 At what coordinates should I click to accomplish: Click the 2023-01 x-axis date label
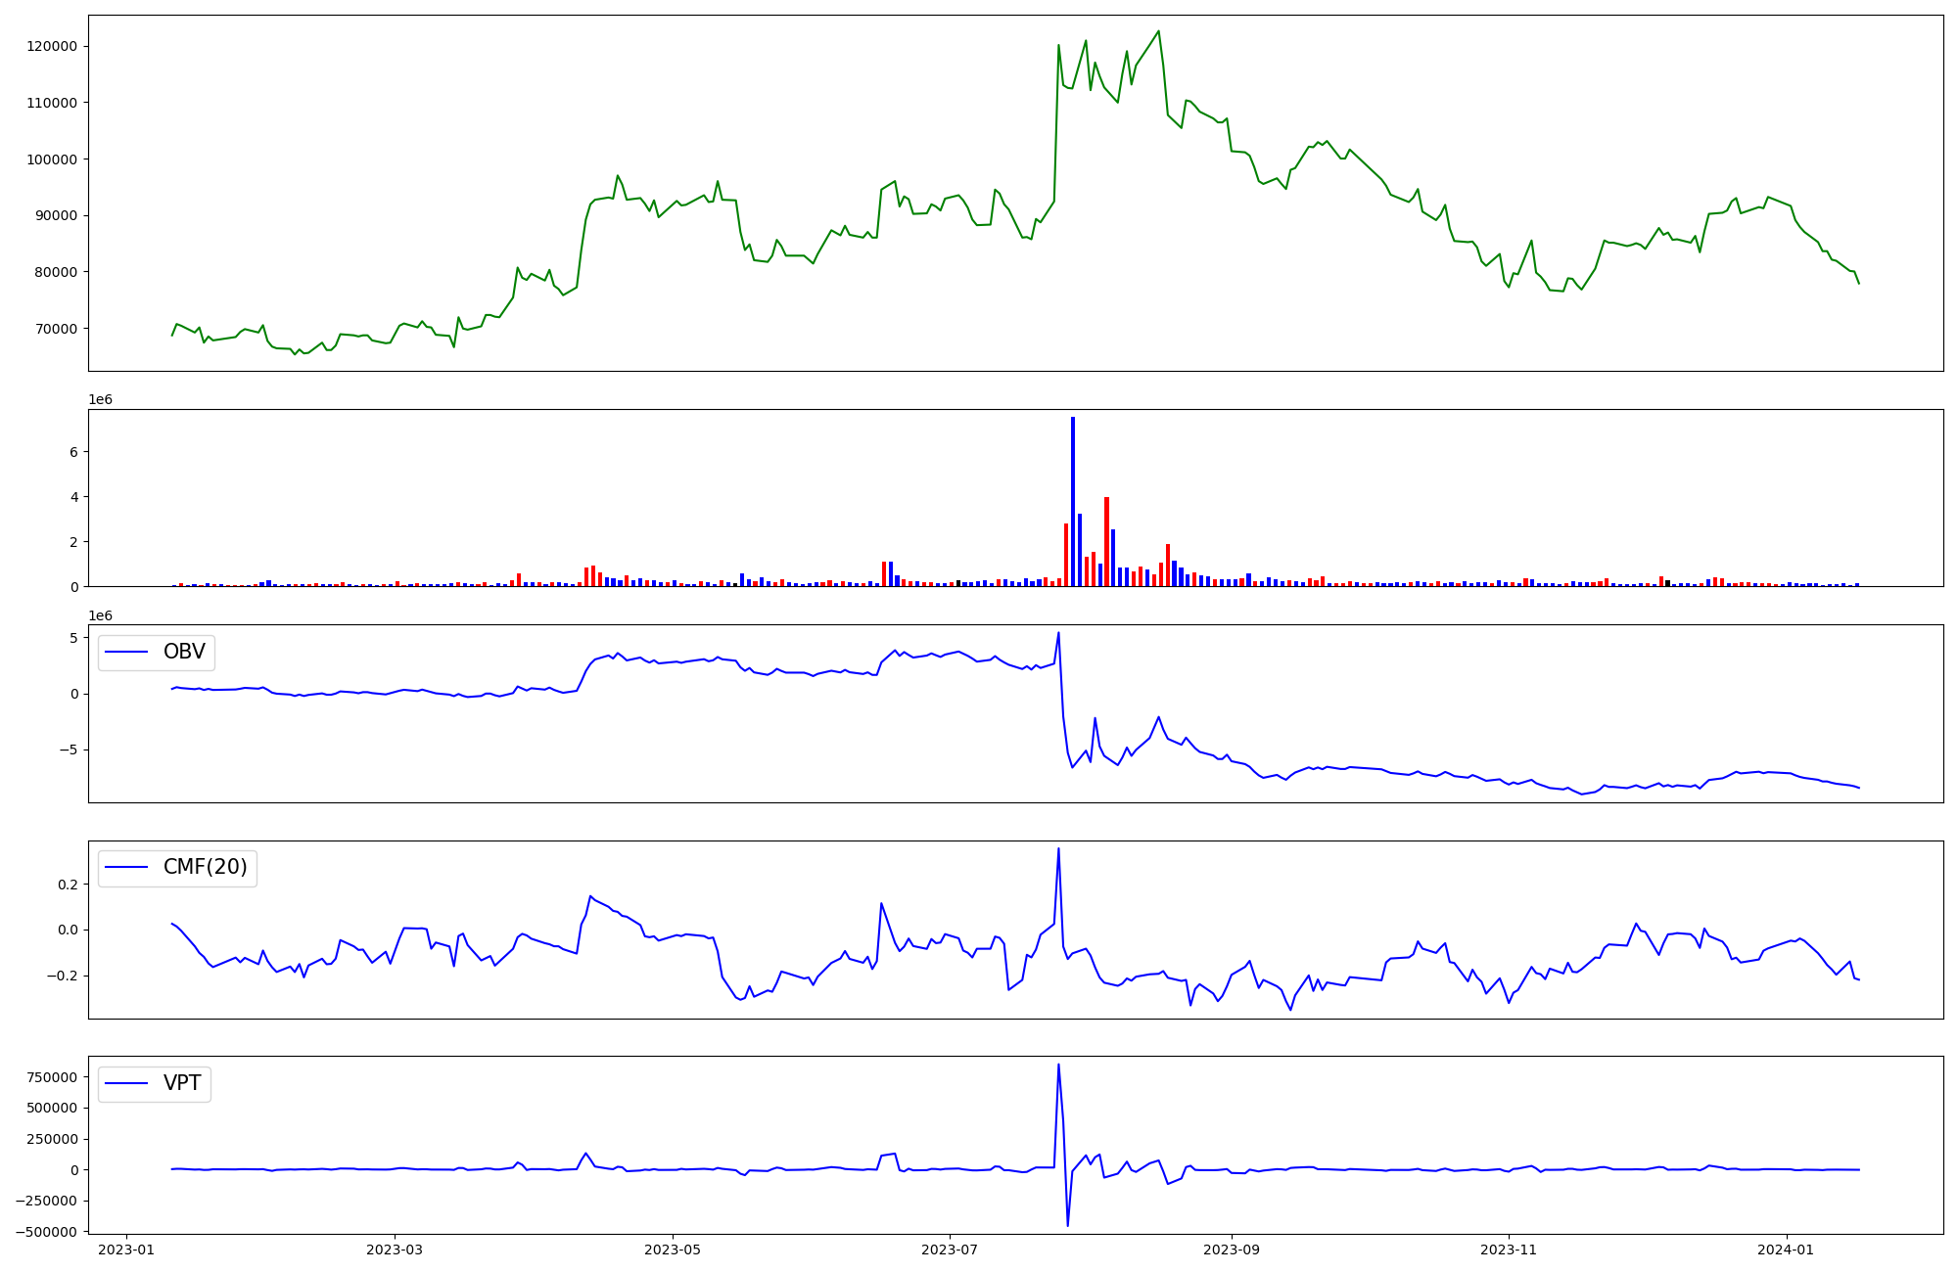click(126, 1249)
